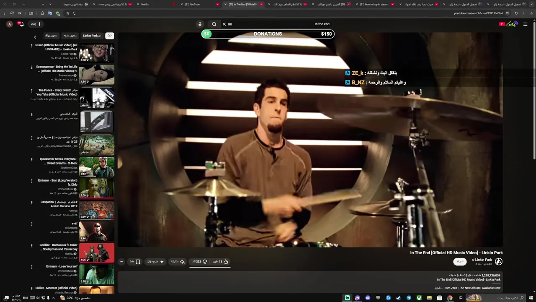Open the Eminem - Lose Yourself thumbnail

(x=97, y=274)
